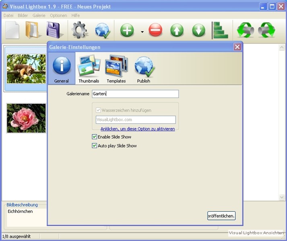Screen dimensions: 287x241
Task: Open the Optionen menu
Action: pyautogui.click(x=58, y=15)
